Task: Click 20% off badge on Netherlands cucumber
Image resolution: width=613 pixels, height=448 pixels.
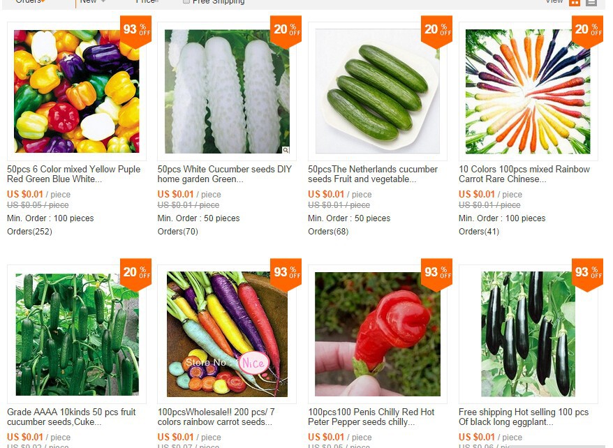Action: (436, 31)
